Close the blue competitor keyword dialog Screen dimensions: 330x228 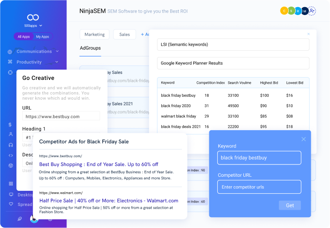[x=304, y=139]
